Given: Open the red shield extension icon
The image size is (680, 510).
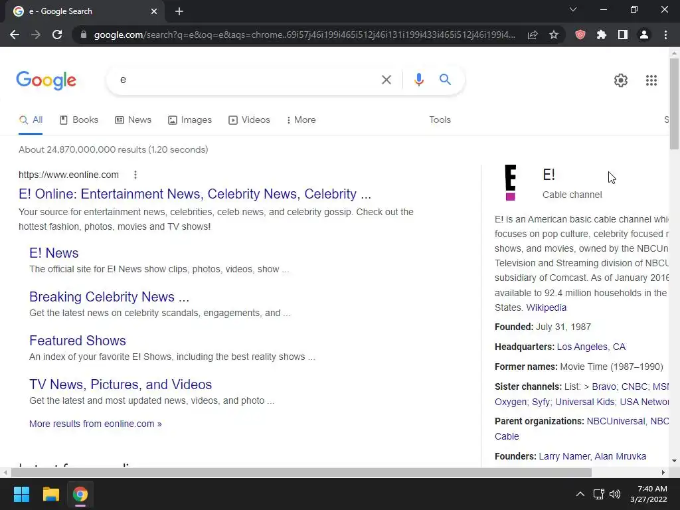Looking at the screenshot, I should [x=580, y=35].
